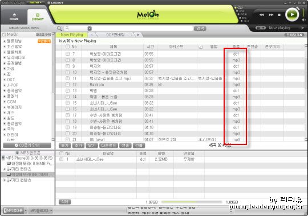Expand the J-POP tree node
This screenshot has width=308, height=216.
5,85
